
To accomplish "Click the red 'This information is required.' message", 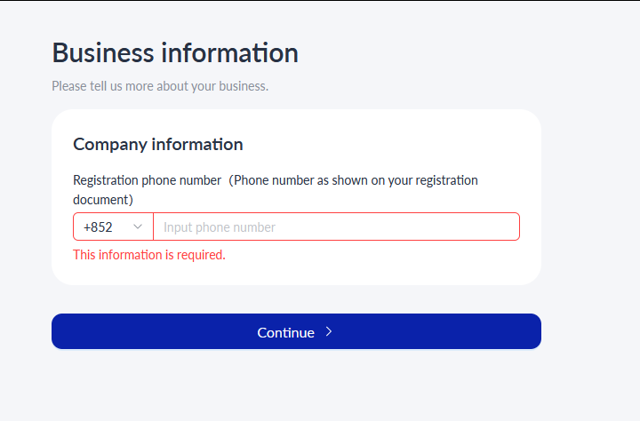I will (149, 255).
